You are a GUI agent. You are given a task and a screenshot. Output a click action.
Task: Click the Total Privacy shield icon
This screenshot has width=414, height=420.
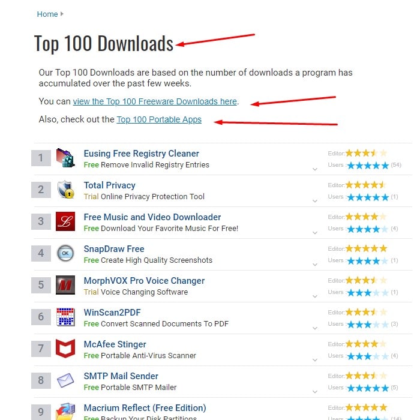coord(65,190)
